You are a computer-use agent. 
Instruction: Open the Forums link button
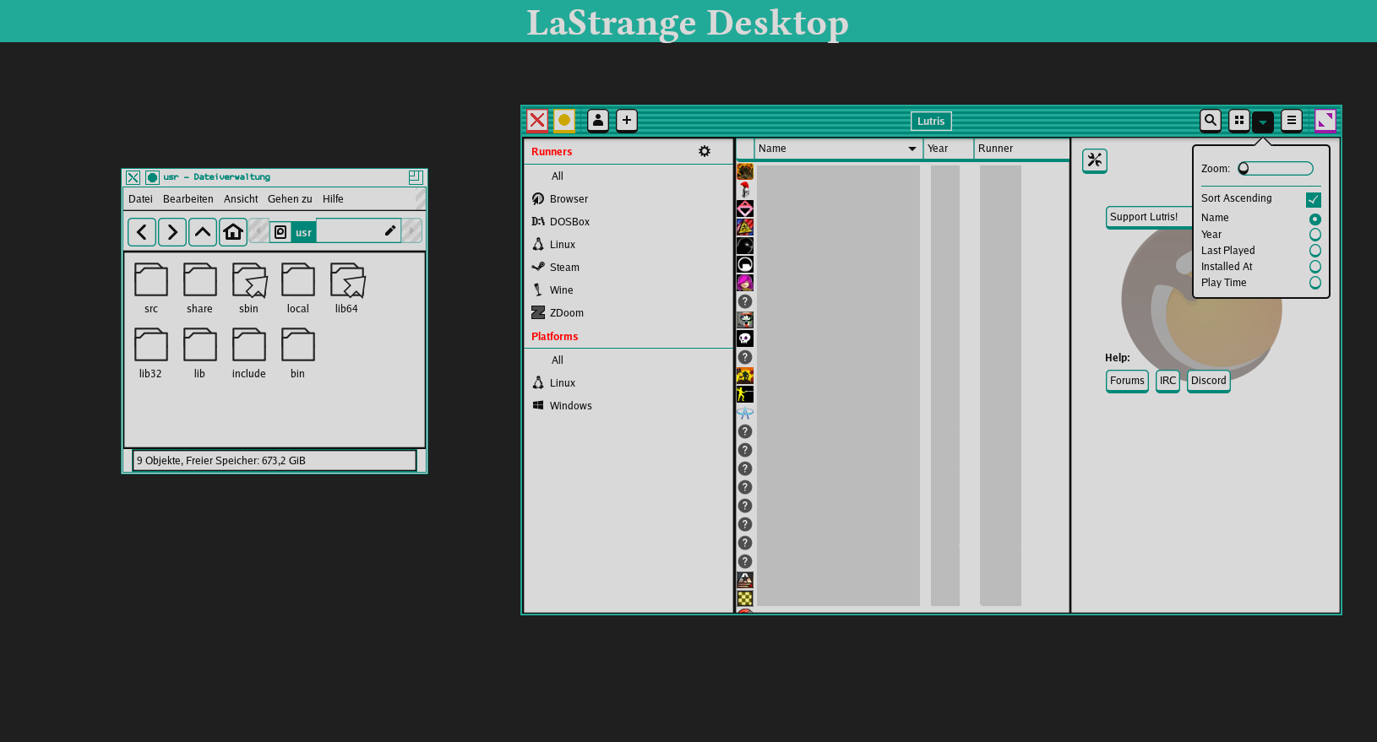[1127, 381]
